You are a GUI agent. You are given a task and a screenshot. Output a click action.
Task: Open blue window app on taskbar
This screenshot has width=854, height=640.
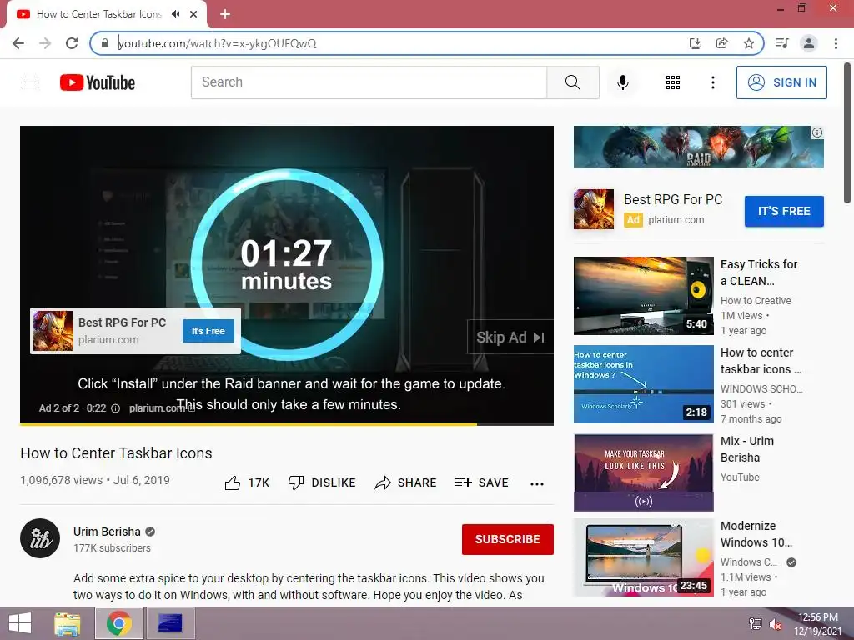pos(170,623)
